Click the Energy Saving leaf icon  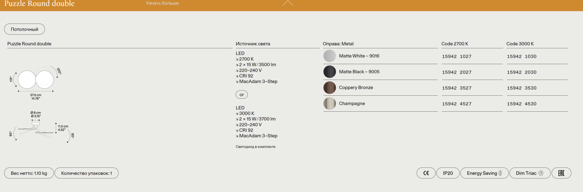pos(500,173)
